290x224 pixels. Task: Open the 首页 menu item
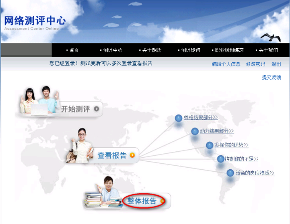[x=72, y=50]
